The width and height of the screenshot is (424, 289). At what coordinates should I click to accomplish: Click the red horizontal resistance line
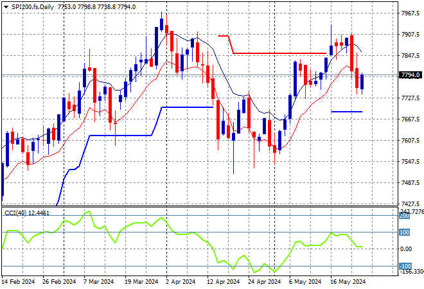[276, 53]
